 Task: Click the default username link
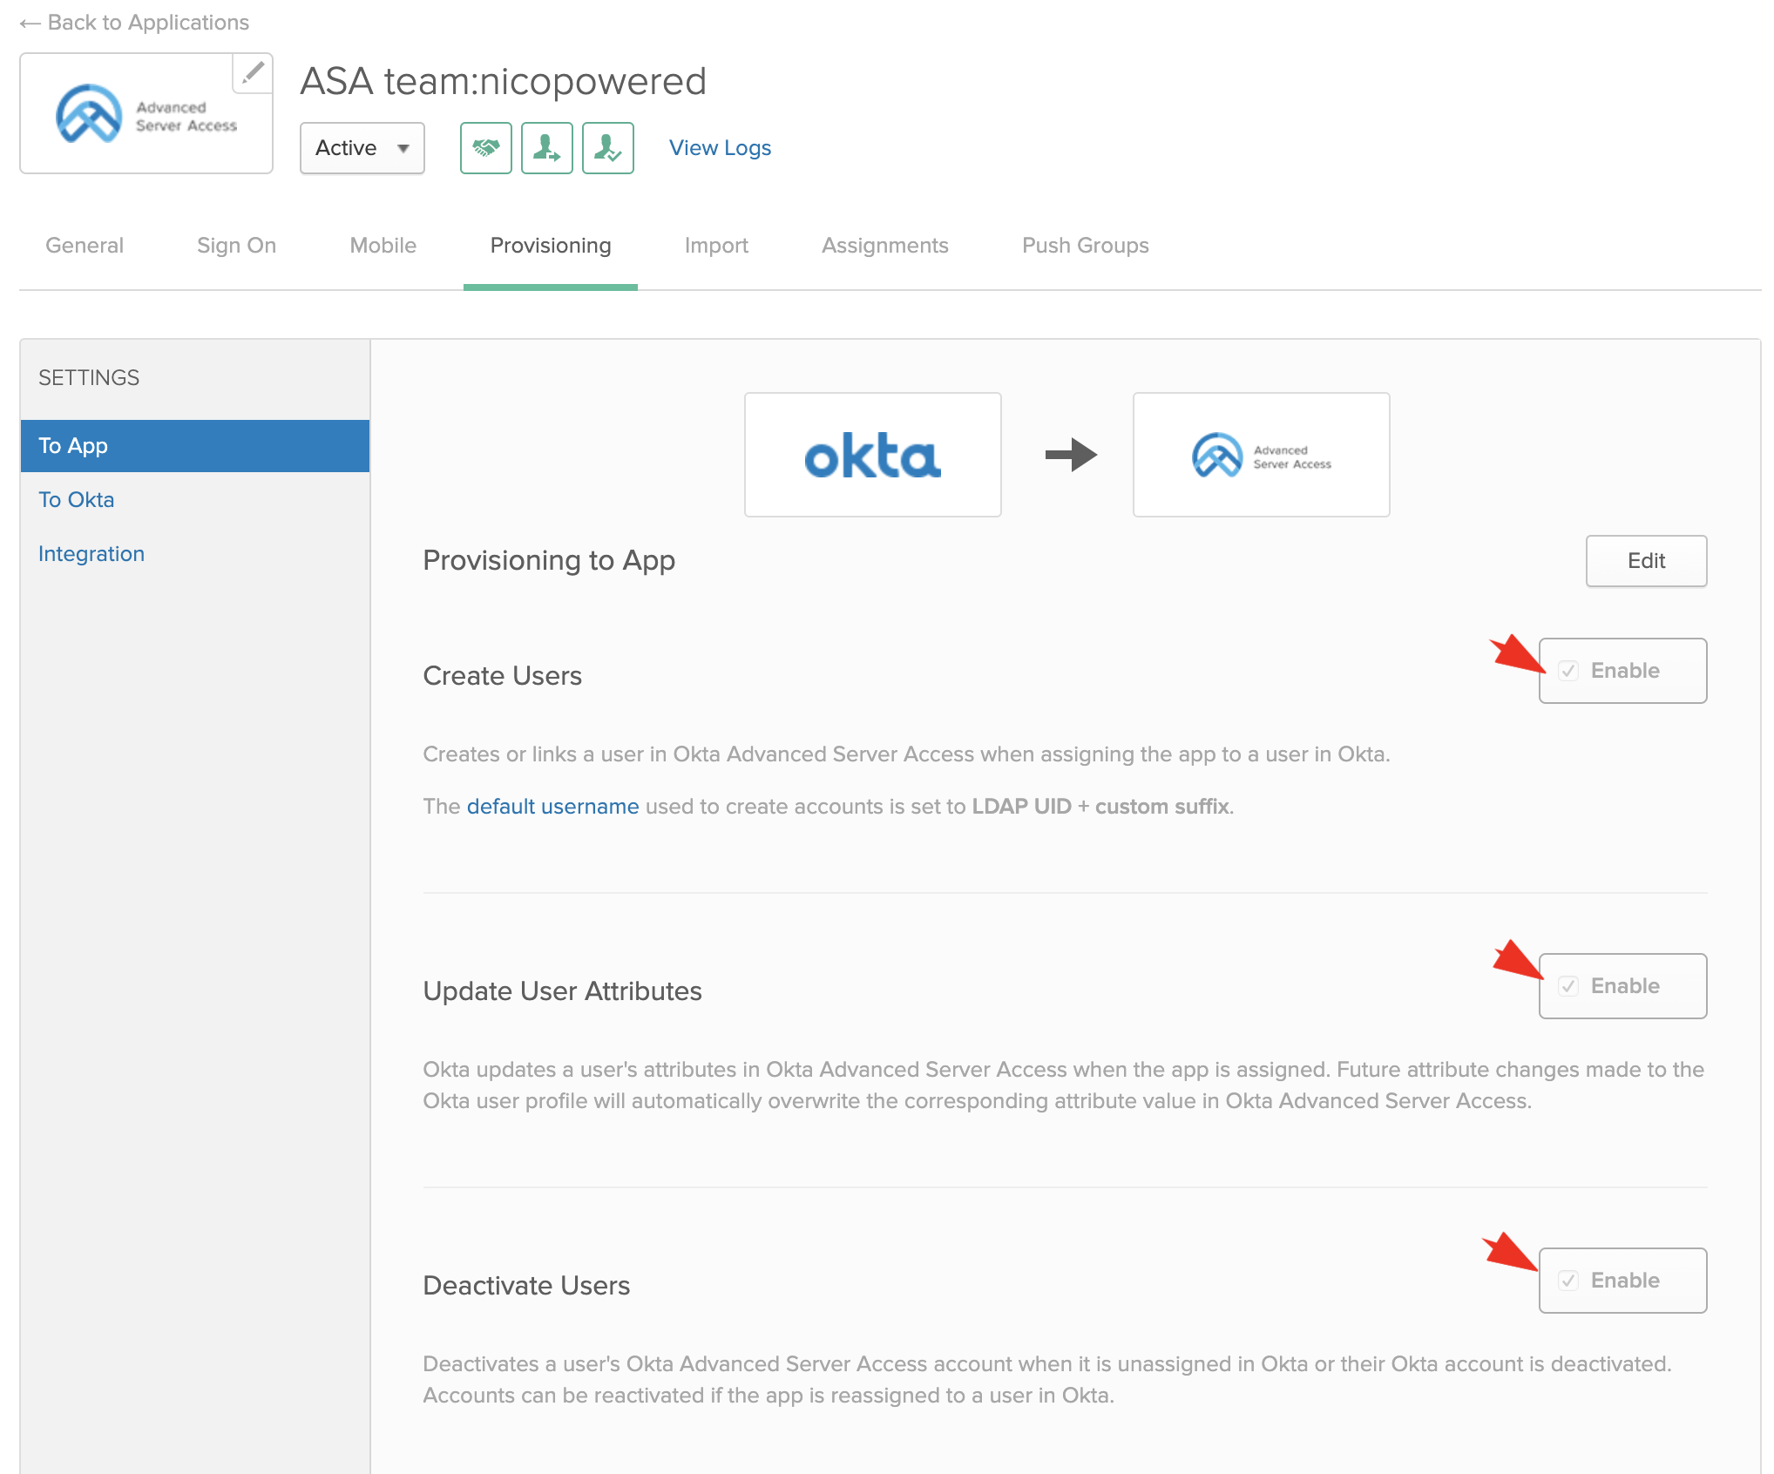tap(552, 807)
